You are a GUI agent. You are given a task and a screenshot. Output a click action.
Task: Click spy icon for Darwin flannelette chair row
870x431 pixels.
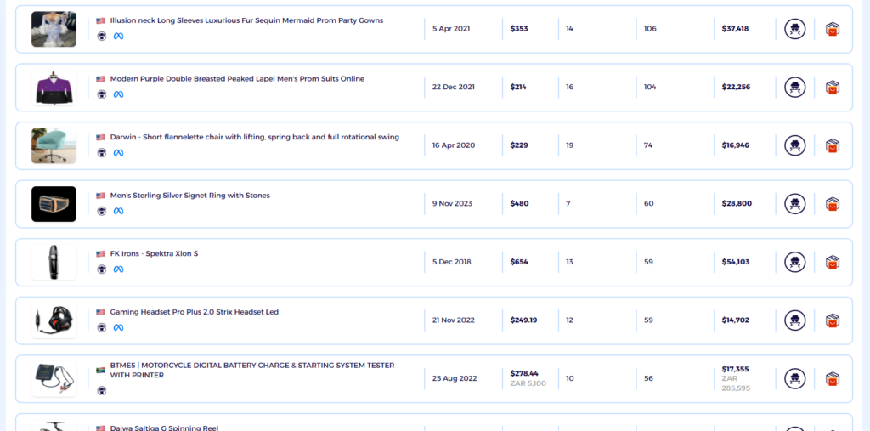pos(794,145)
